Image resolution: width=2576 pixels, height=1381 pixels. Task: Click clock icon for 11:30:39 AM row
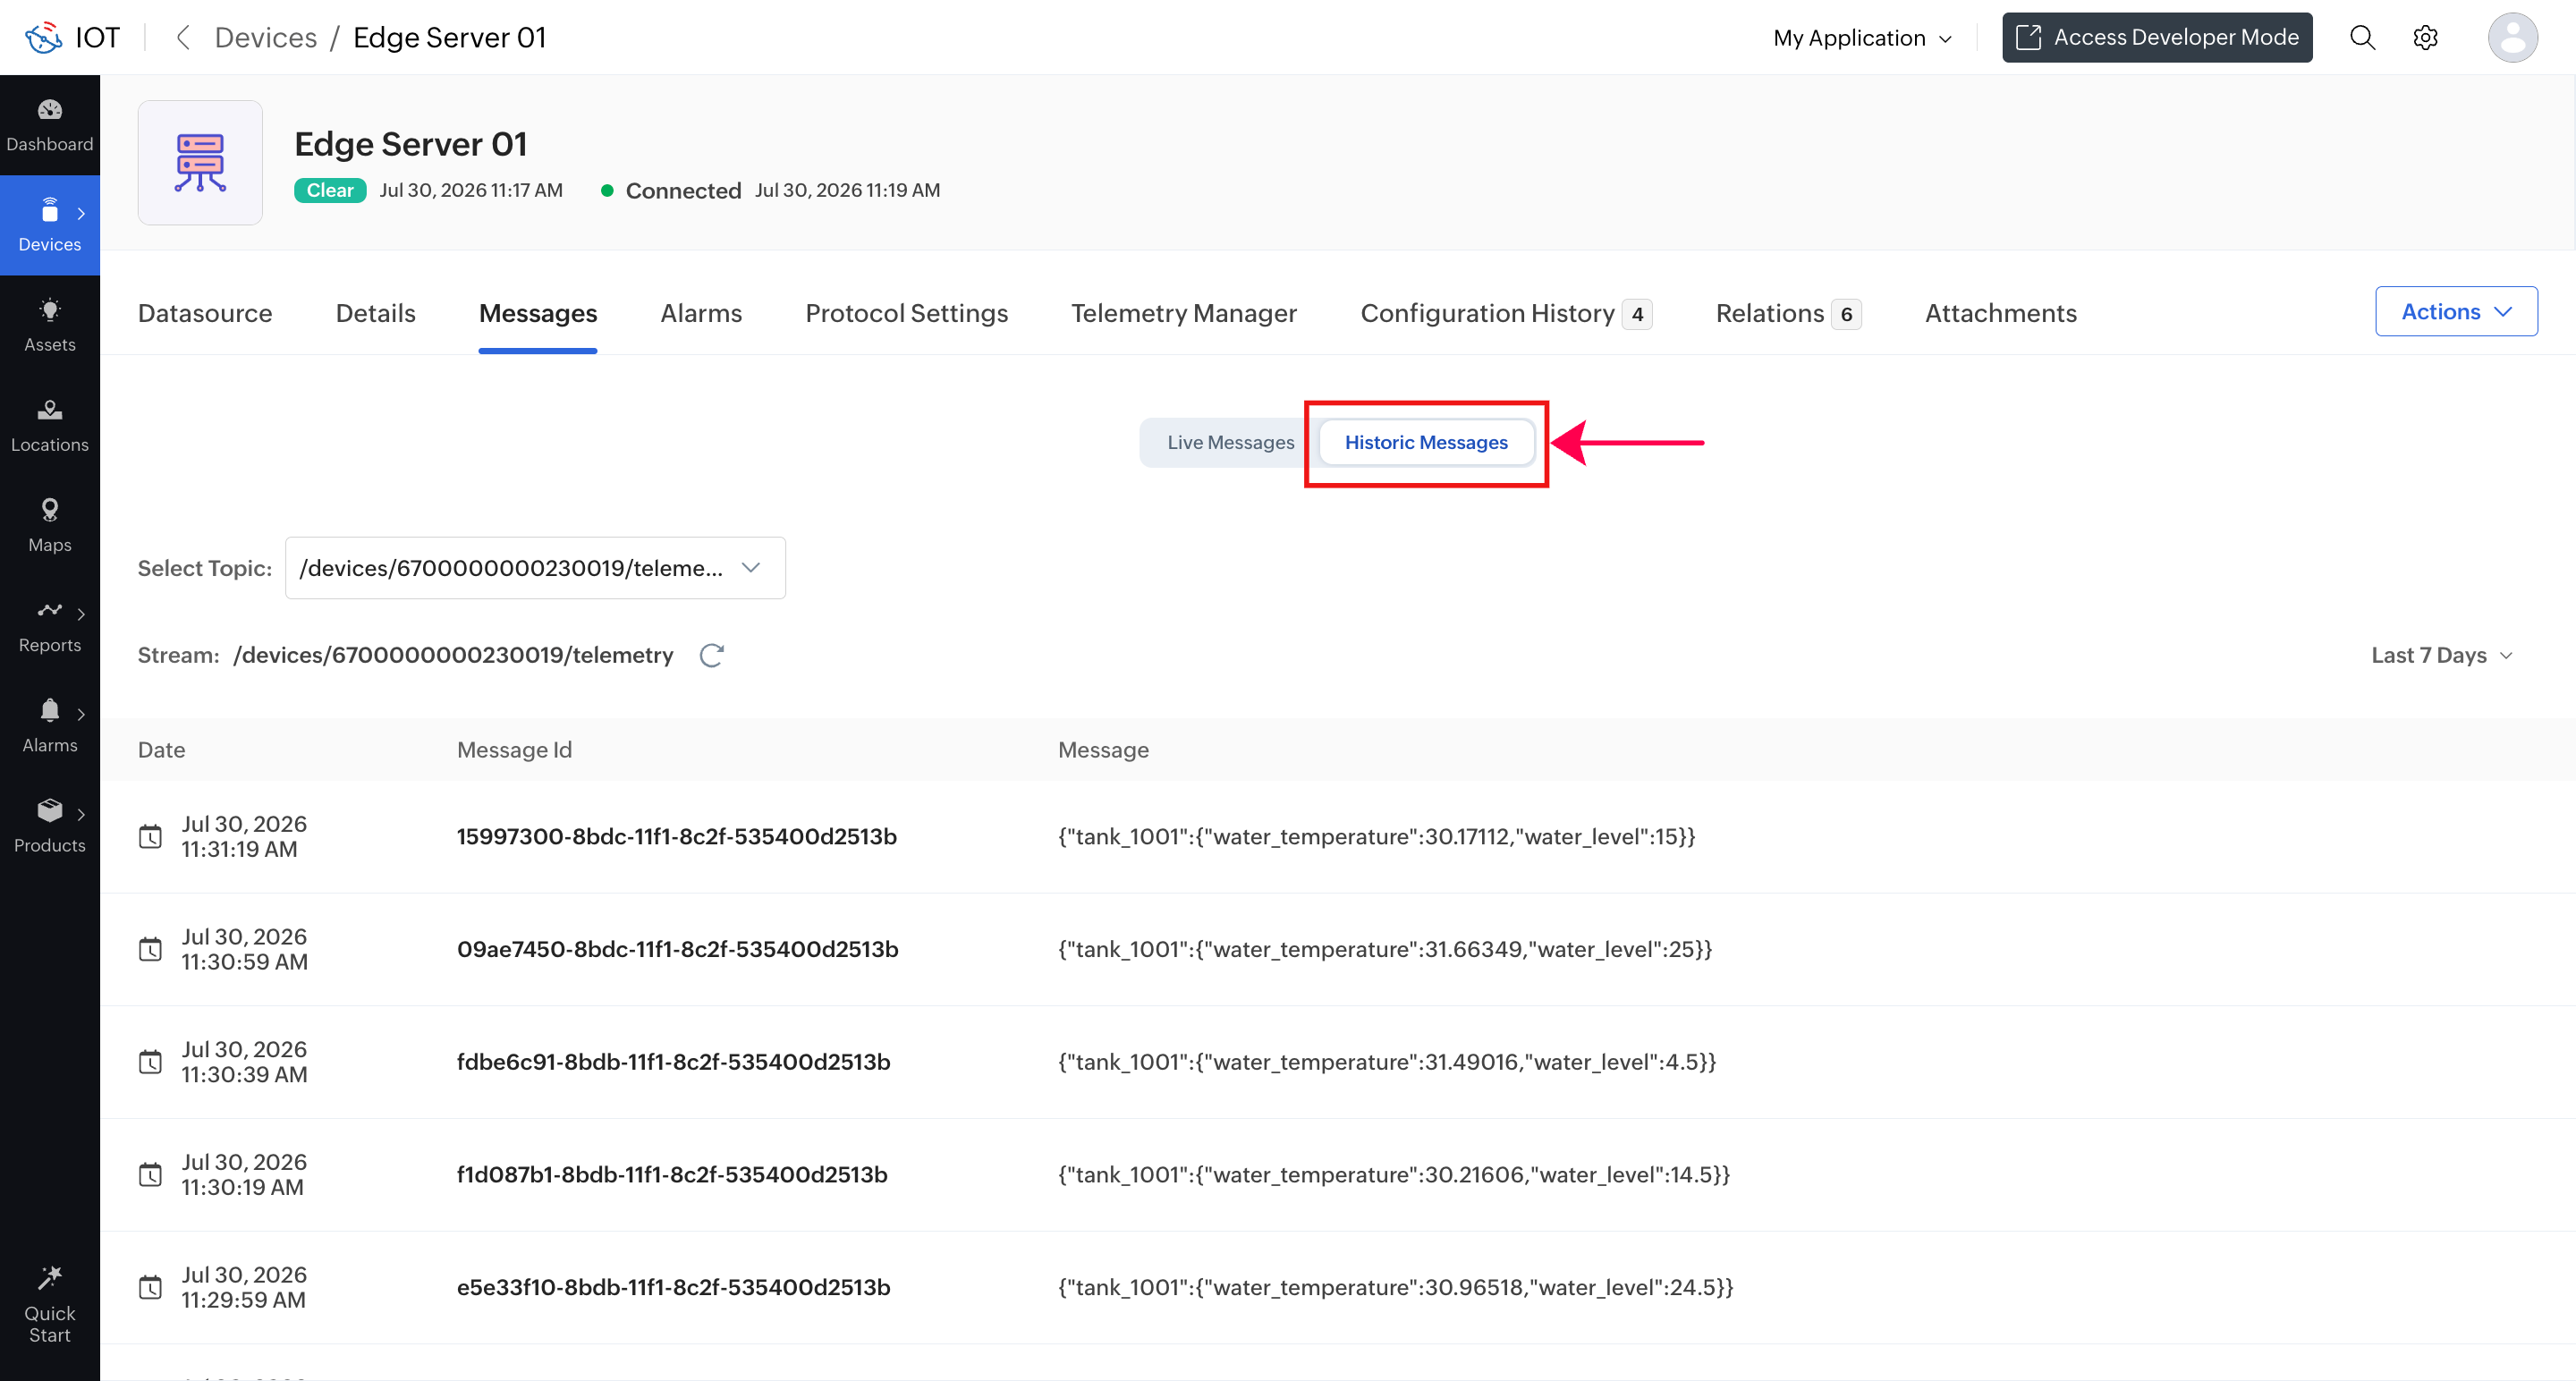coord(150,1062)
